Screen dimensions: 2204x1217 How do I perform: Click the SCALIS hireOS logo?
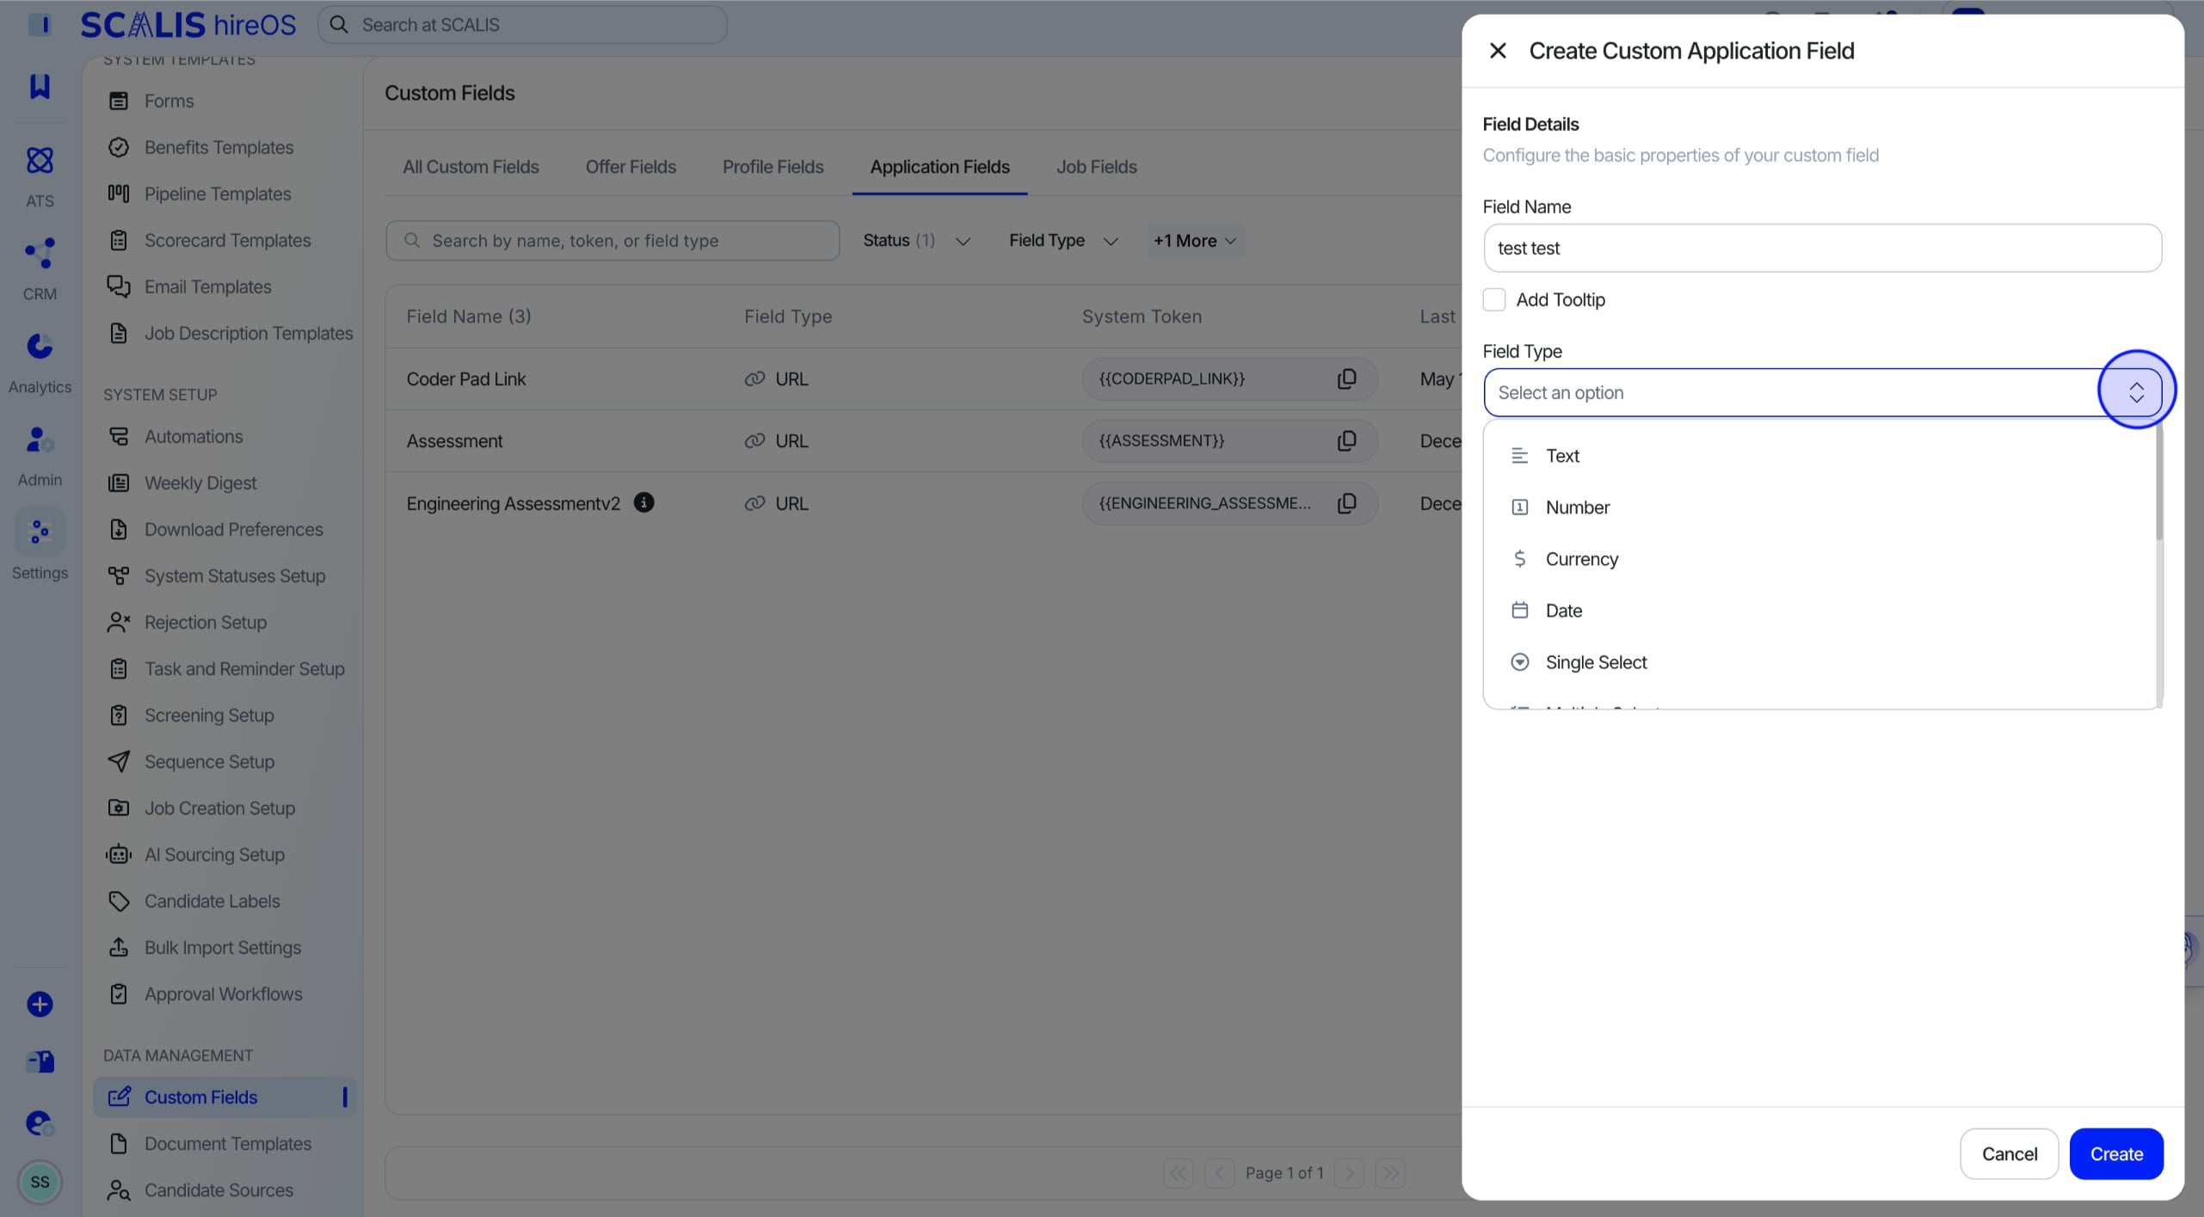pos(188,25)
